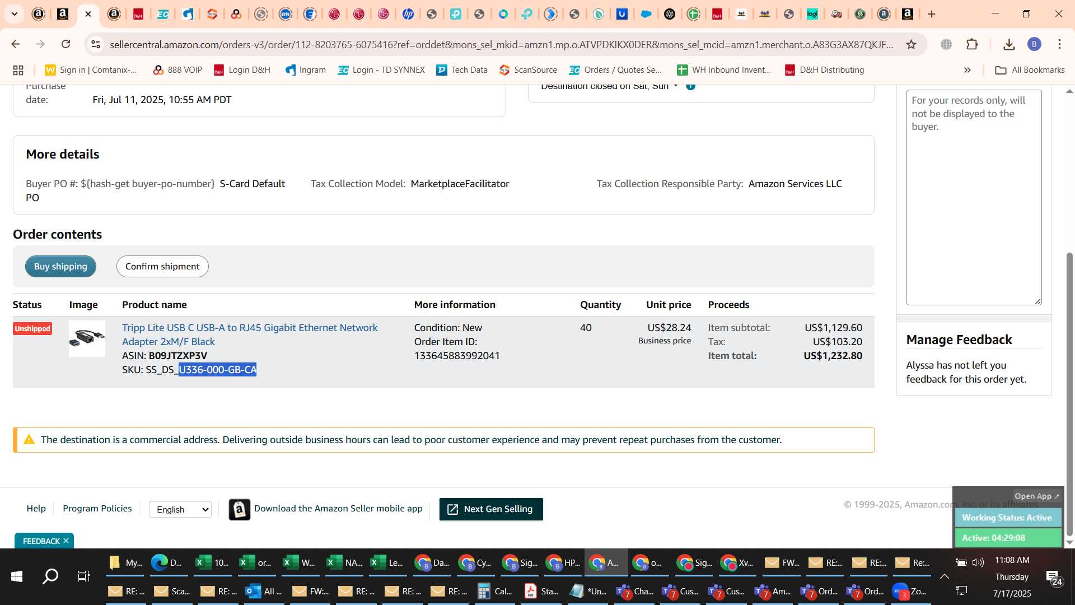The height and width of the screenshot is (605, 1075).
Task: Click the volume speaker tray icon
Action: tap(978, 562)
